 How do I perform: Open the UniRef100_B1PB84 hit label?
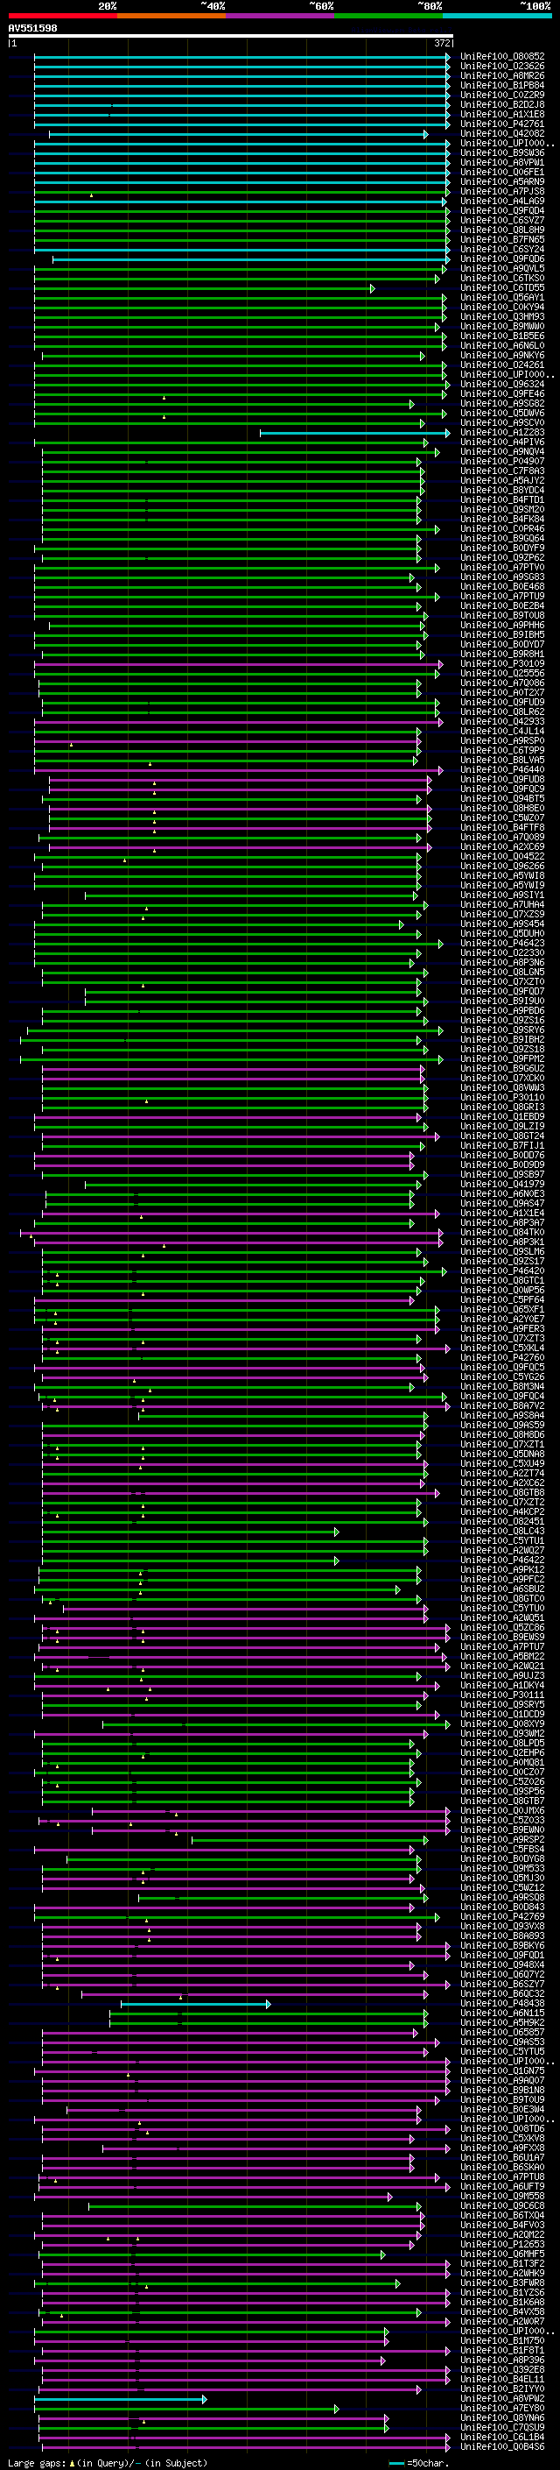click(501, 85)
